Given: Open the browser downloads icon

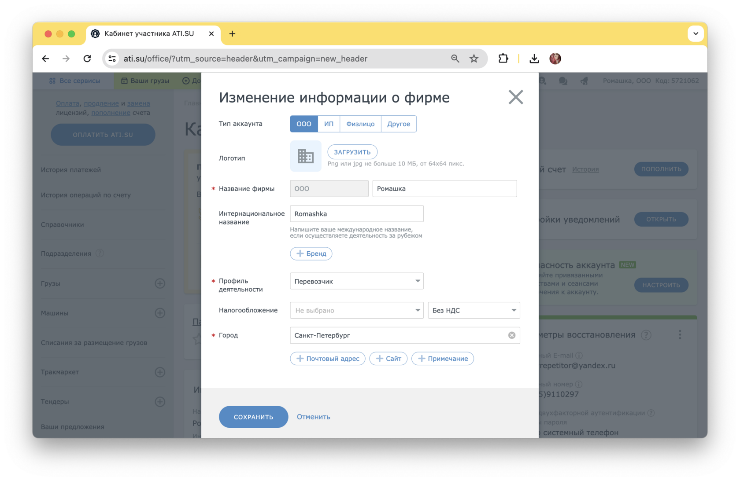Looking at the screenshot, I should coord(534,59).
